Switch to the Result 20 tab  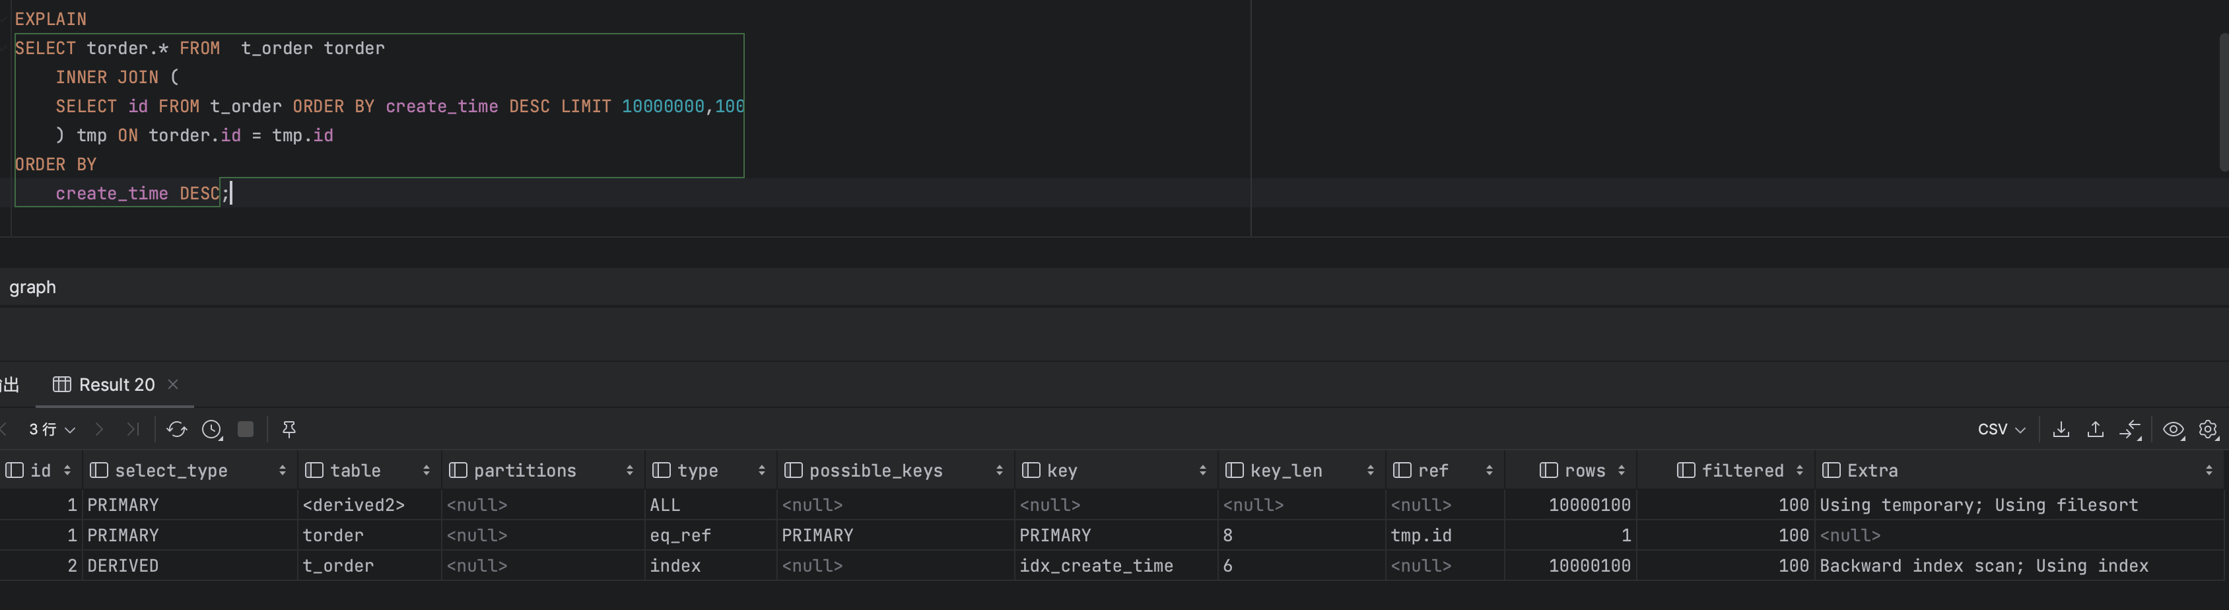coord(116,385)
